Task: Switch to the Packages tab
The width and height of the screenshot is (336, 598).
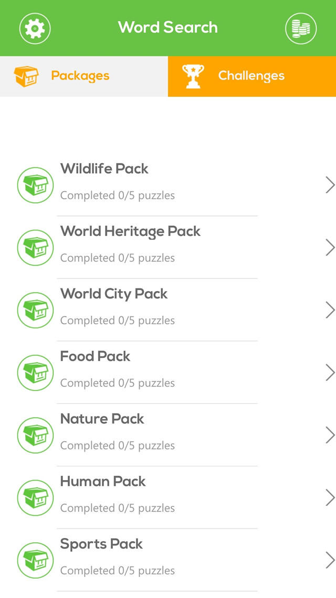Action: pyautogui.click(x=80, y=76)
